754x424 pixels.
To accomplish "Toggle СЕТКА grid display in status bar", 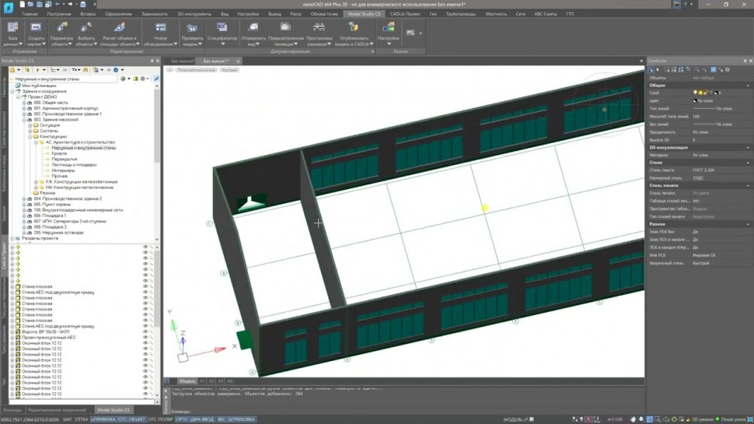I will pyautogui.click(x=80, y=420).
